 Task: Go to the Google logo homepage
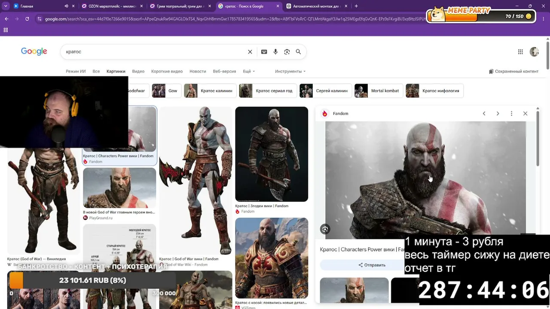pos(34,51)
